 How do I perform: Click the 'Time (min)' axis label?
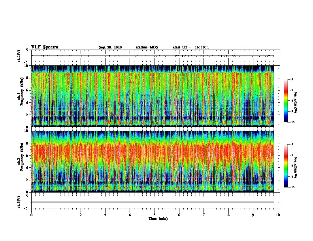158,219
